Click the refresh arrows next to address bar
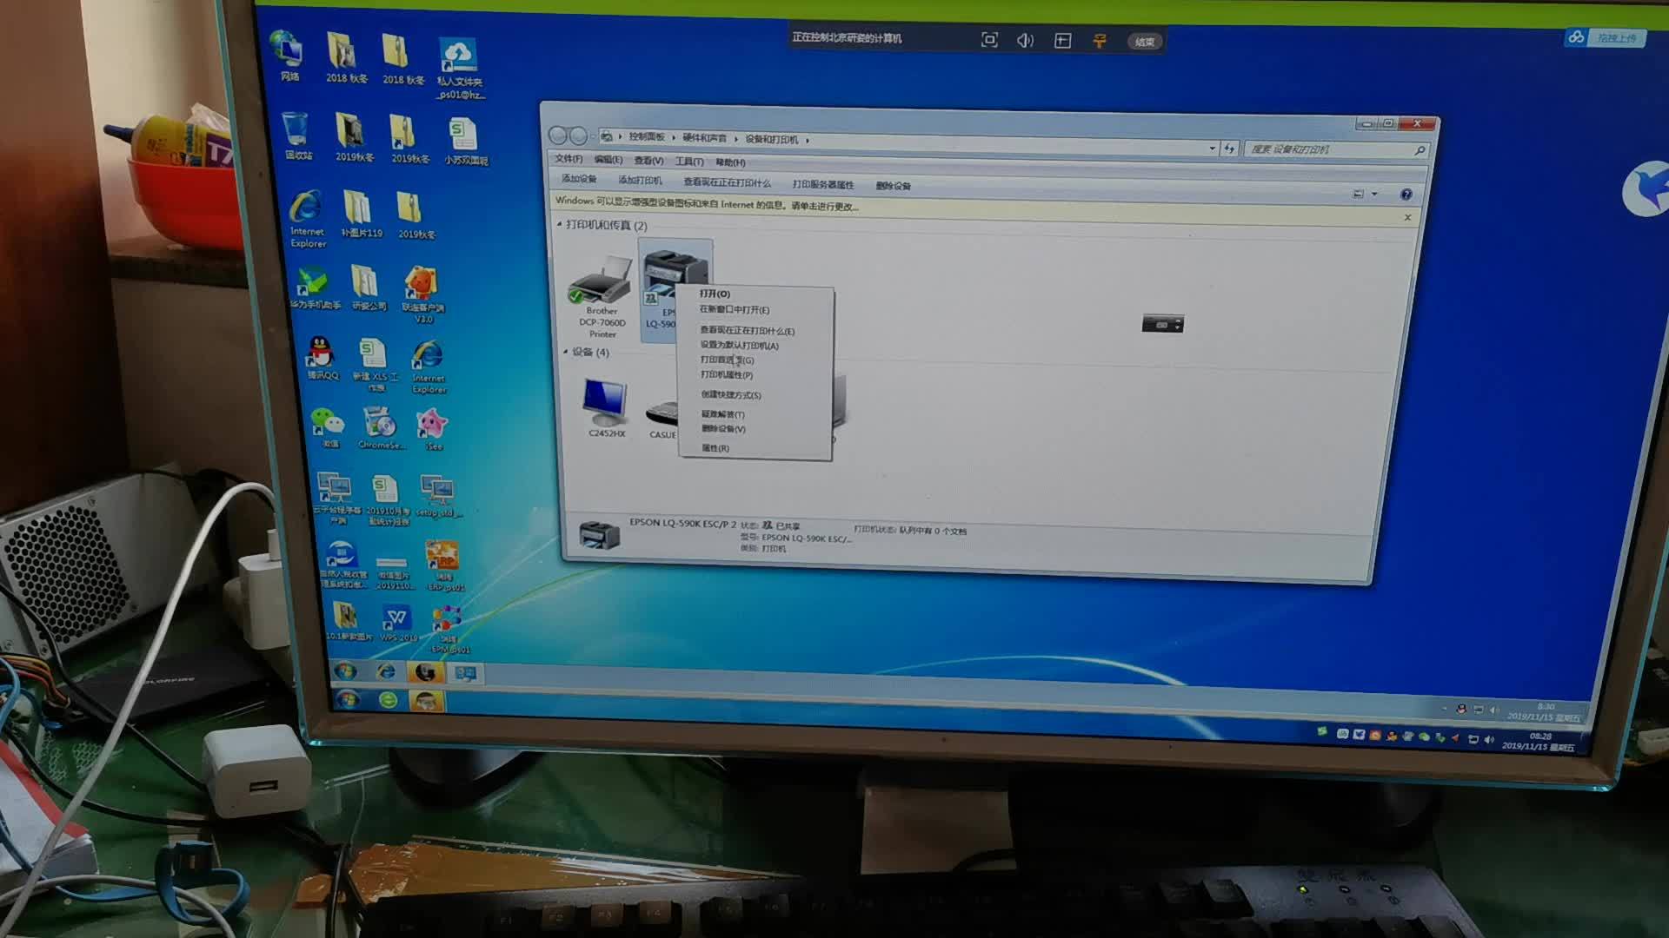Screen dimensions: 1669x938 pos(1229,149)
